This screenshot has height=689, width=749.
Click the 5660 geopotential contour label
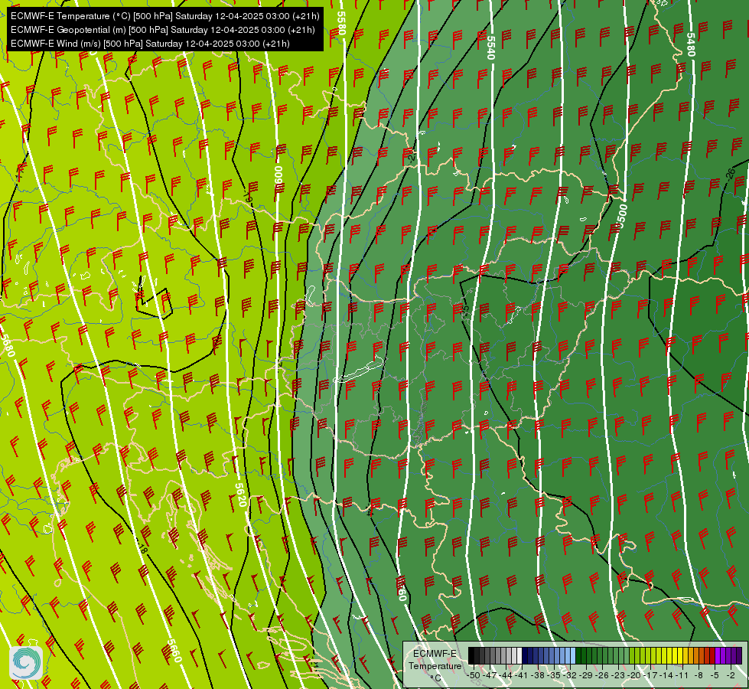175,651
